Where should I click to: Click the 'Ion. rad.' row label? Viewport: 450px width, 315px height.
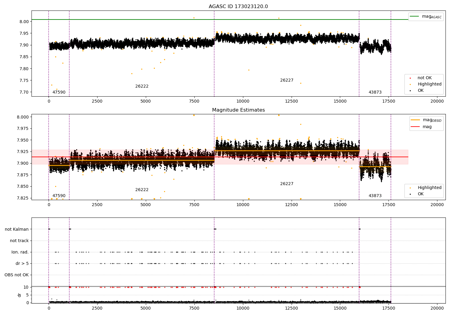click(x=20, y=252)
